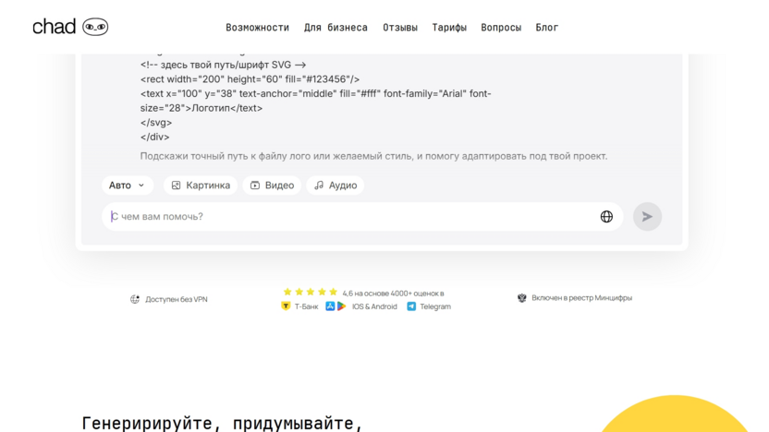The width and height of the screenshot is (769, 432).
Task: Select the Видео mode button
Action: pos(272,186)
